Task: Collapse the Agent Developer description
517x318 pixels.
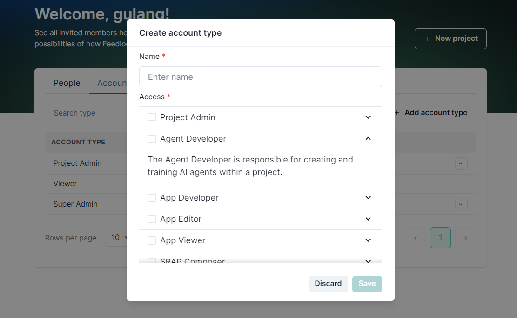Action: click(x=368, y=139)
